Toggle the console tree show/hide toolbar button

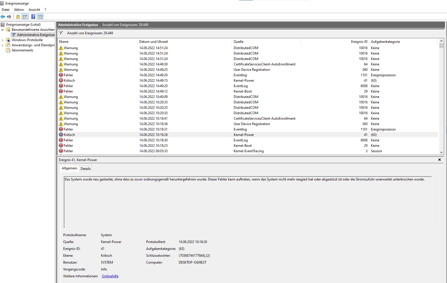[25, 17]
